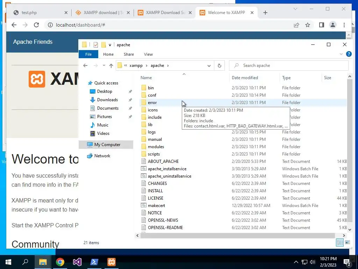Screen dimensions: 358x269
Task: Click the Explorer back arrow
Action: [85, 65]
